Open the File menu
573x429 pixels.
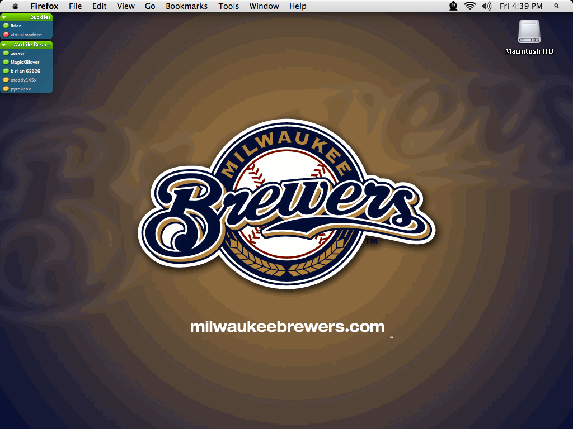(76, 6)
